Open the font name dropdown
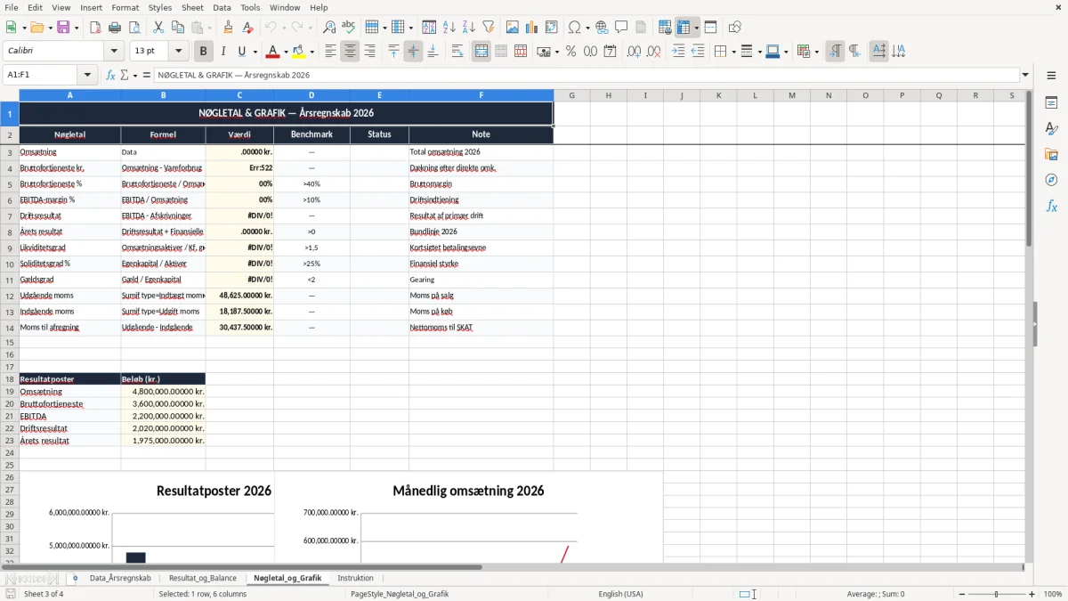1068x601 pixels. tap(113, 52)
